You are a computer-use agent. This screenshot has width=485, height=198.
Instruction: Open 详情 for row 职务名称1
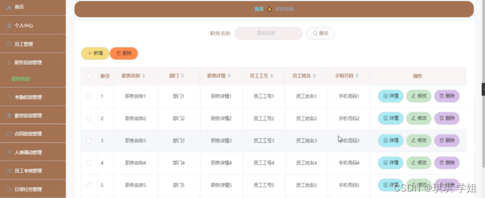(x=390, y=96)
